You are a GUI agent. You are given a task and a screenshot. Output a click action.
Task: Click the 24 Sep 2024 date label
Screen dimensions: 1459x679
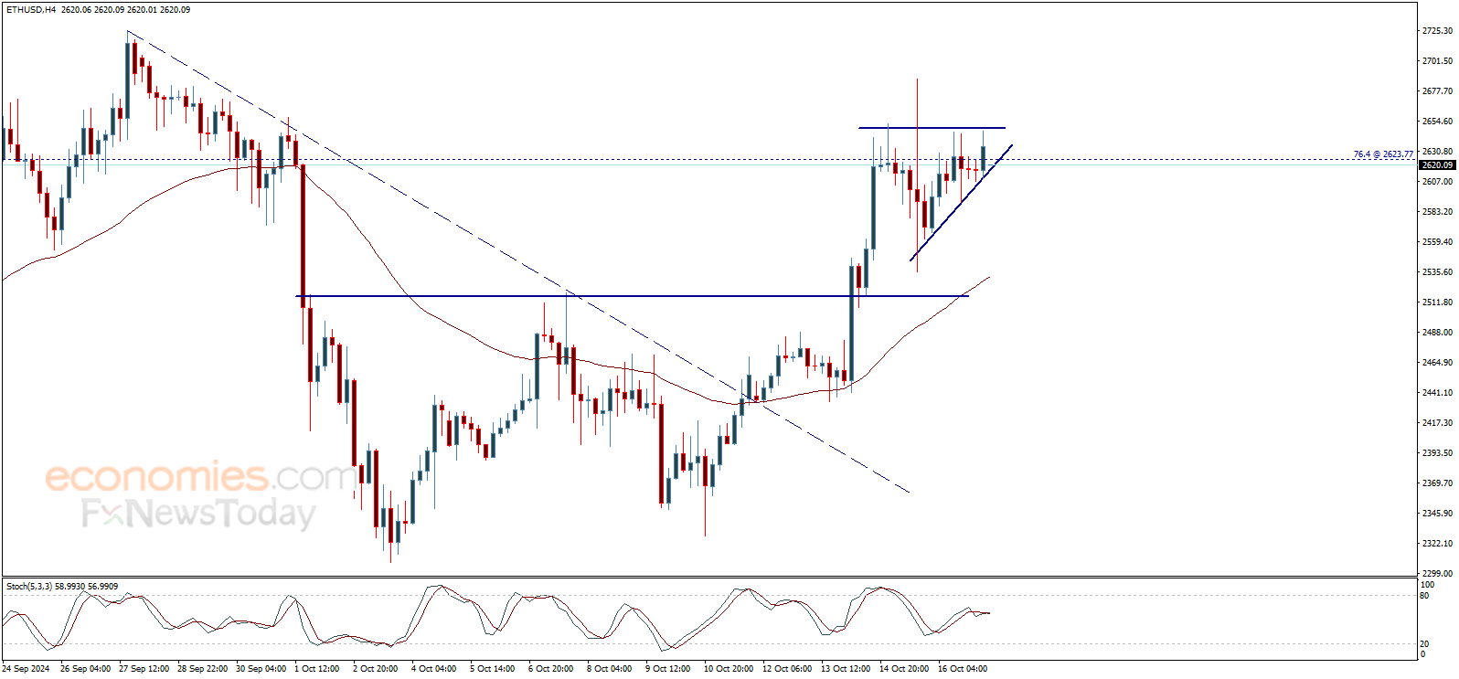(x=26, y=669)
